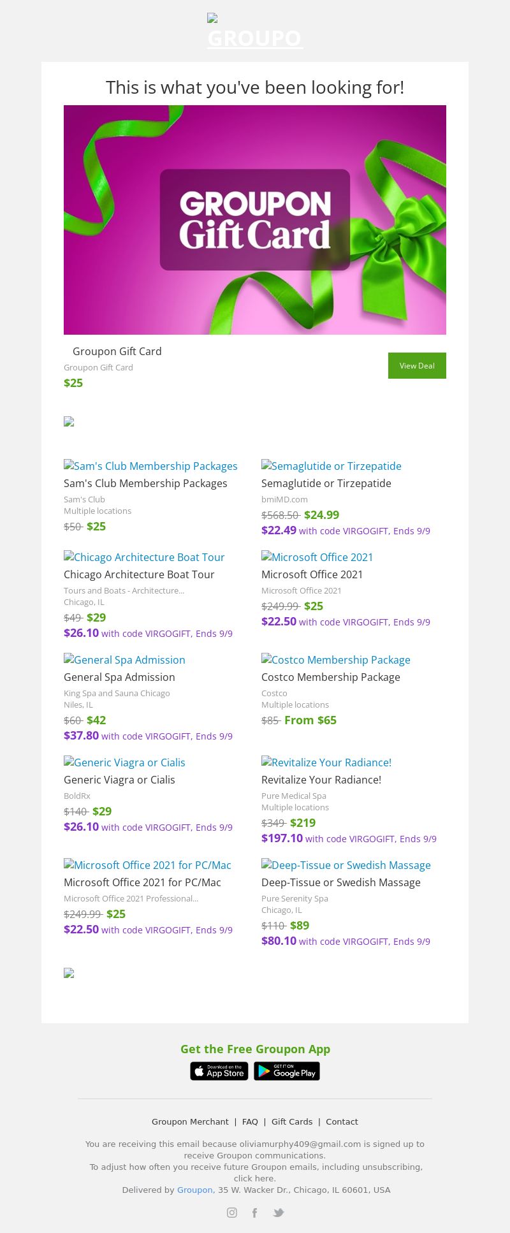The image size is (510, 1233).
Task: Open the Facebook icon in footer
Action: tap(254, 1213)
